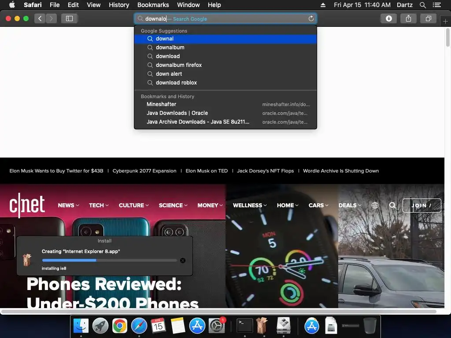Screen dimensions: 451x338
Task: Show all tabs overview button
Action: tap(428, 18)
